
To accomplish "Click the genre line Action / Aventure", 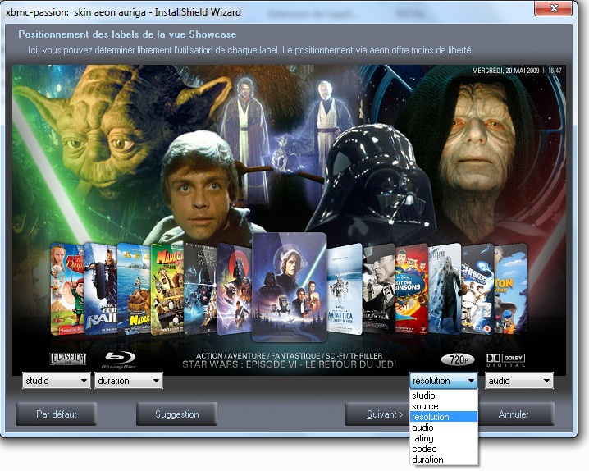I will tap(290, 355).
